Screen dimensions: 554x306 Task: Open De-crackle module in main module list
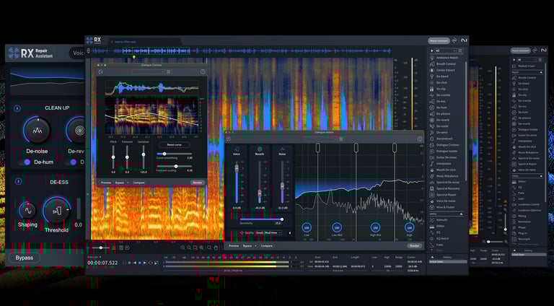[x=440, y=95]
